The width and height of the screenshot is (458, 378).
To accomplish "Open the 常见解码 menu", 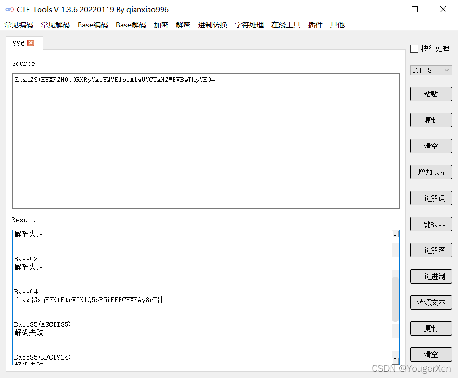I will (x=55, y=25).
